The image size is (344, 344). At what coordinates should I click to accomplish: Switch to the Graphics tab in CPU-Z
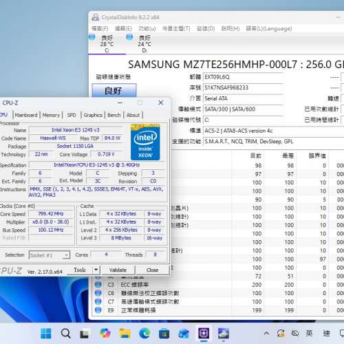click(93, 115)
